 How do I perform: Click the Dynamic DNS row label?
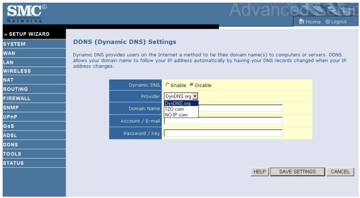[x=144, y=85]
